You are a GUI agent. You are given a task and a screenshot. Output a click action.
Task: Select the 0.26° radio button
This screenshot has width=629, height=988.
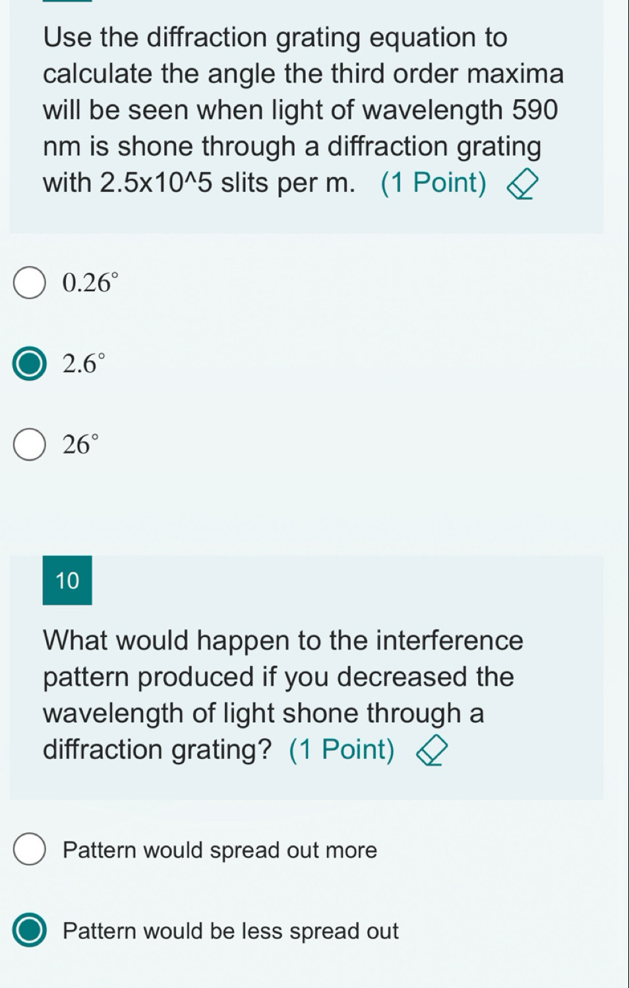click(x=30, y=282)
